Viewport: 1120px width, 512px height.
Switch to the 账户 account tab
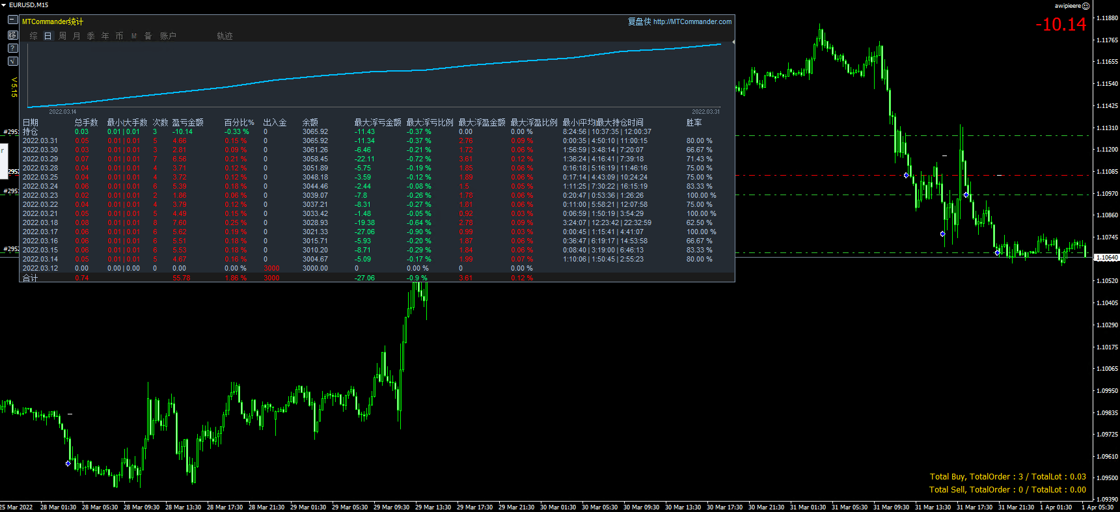(x=168, y=36)
